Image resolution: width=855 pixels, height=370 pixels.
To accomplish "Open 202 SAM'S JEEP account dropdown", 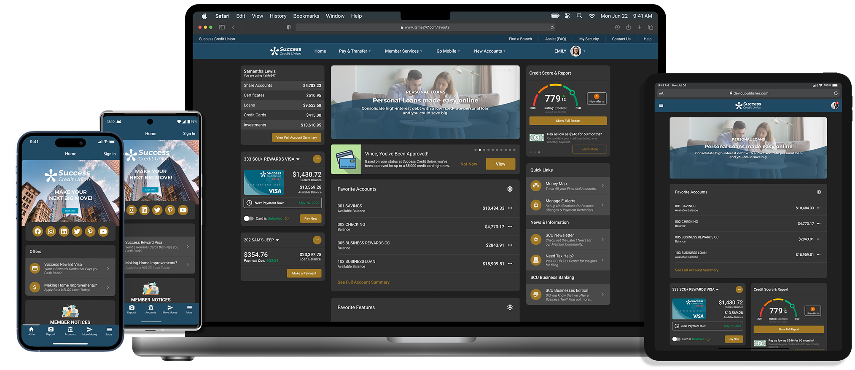I will [x=277, y=240].
